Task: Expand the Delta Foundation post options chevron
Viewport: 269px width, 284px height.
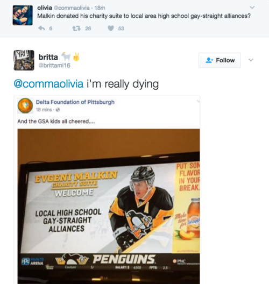Action: pos(198,101)
